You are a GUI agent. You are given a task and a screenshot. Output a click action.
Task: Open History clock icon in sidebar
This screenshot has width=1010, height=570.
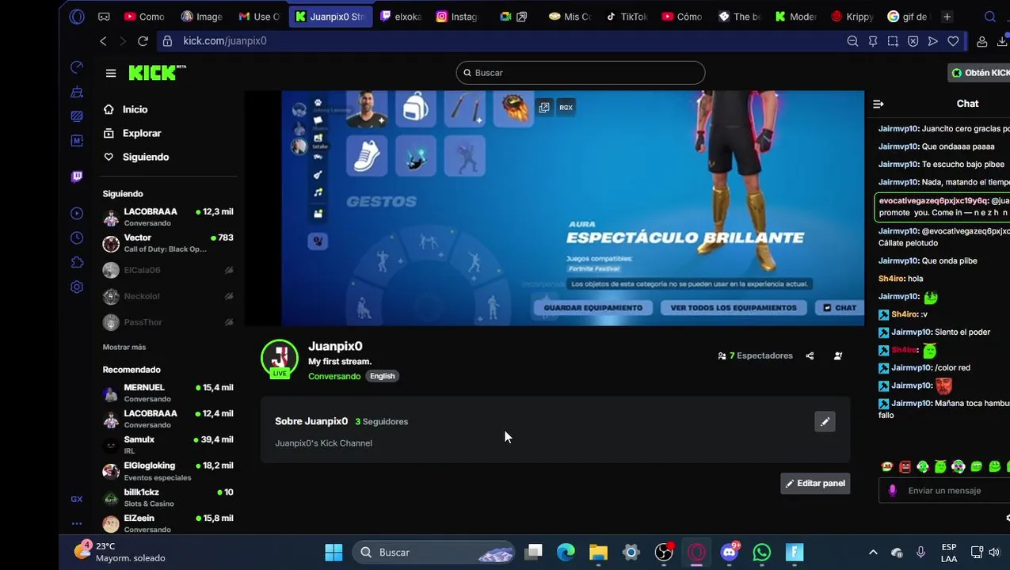pyautogui.click(x=77, y=237)
